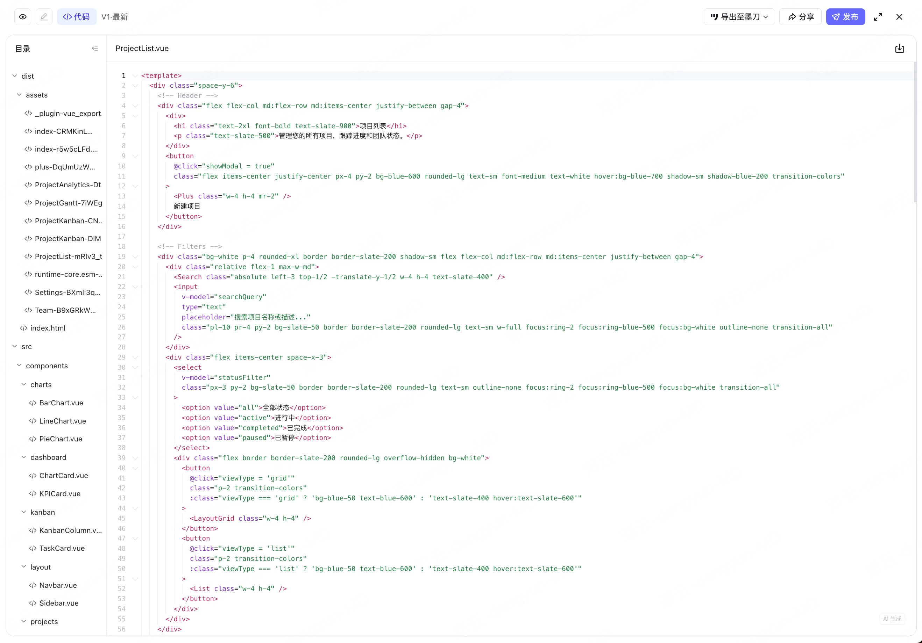Click the pencil edit mode icon
This screenshot has width=922, height=643.
tap(44, 17)
